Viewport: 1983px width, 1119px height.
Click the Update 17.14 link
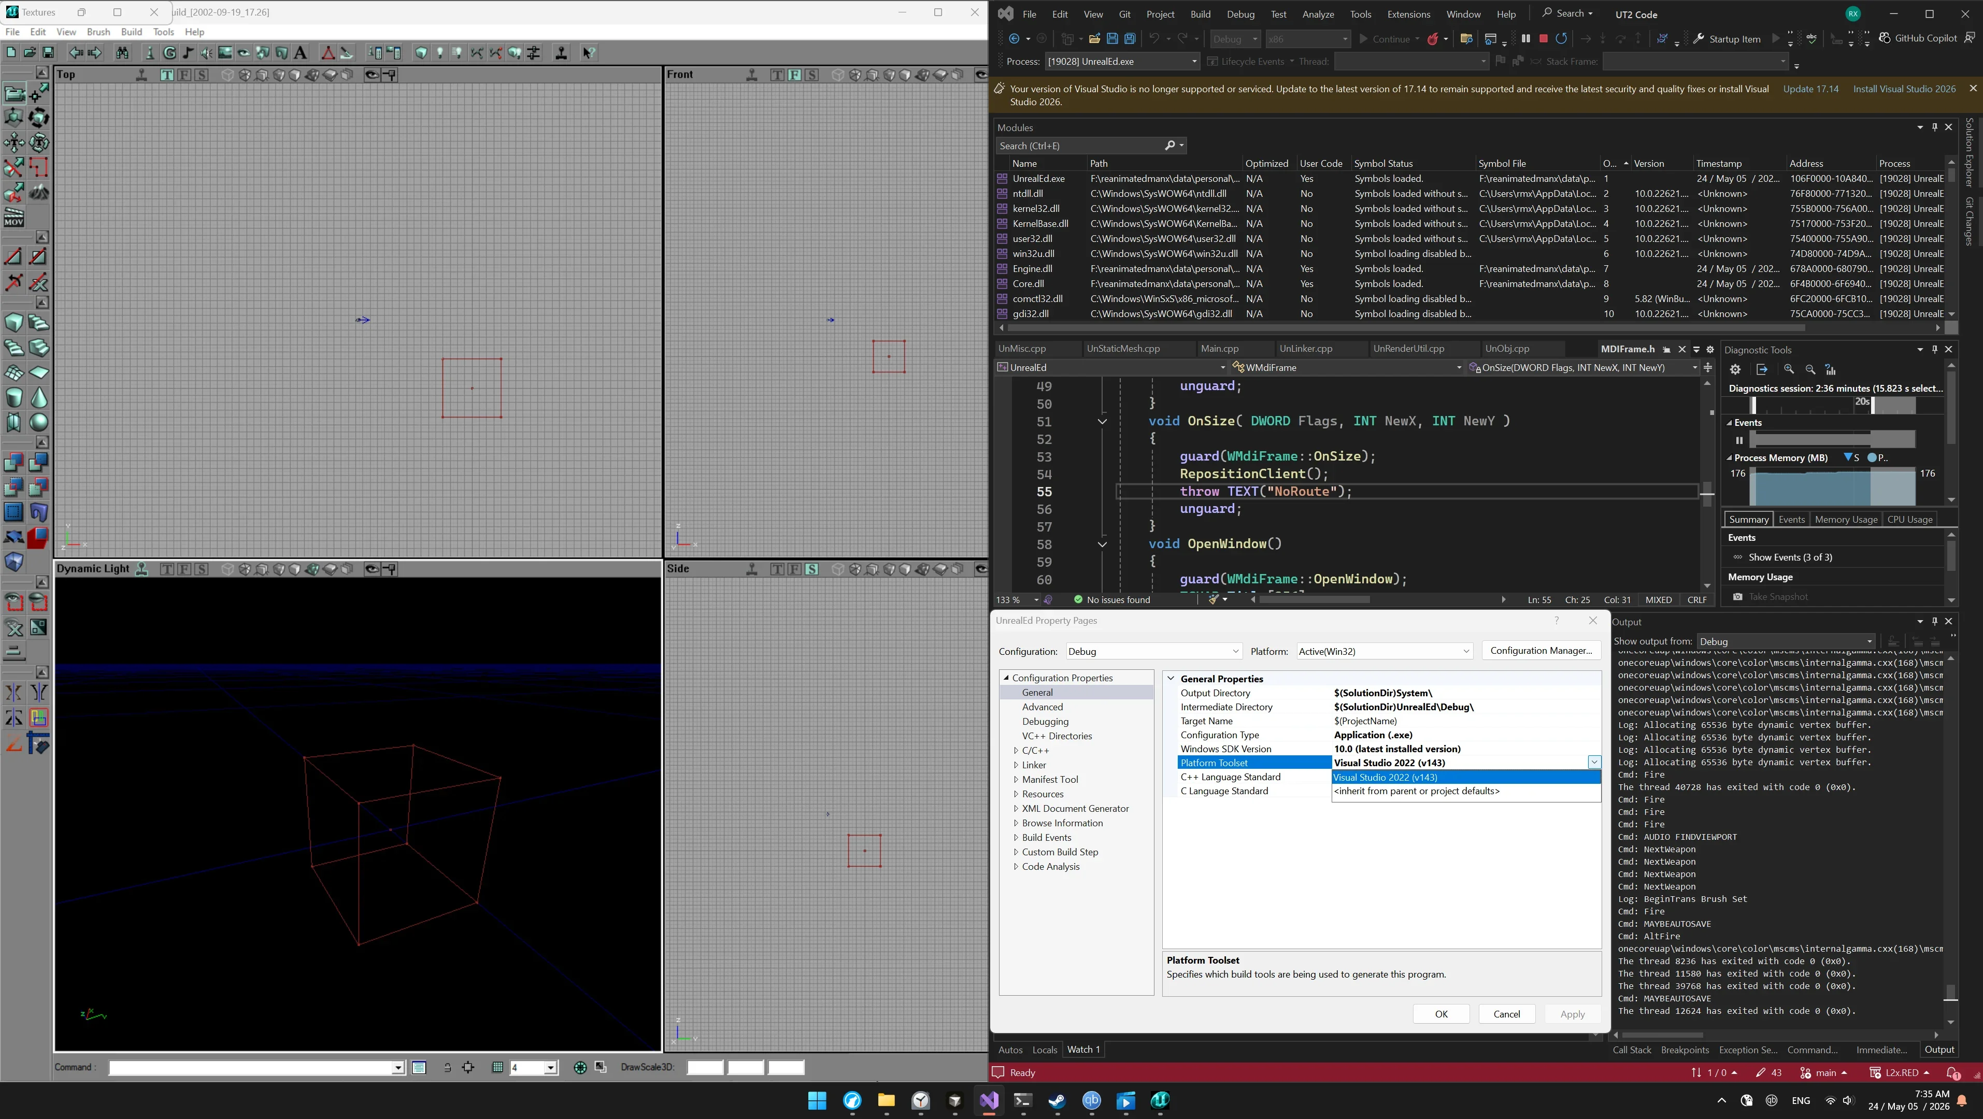point(1810,89)
